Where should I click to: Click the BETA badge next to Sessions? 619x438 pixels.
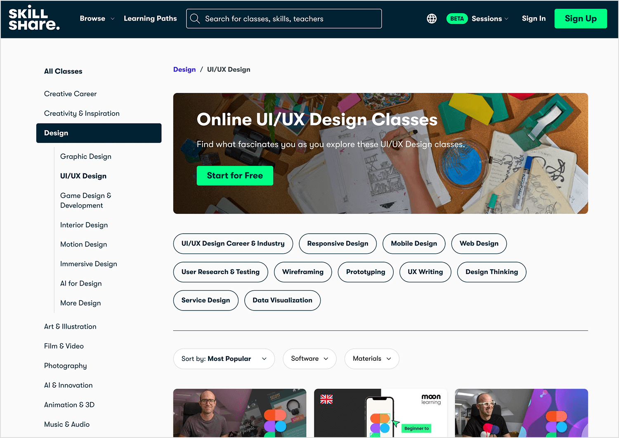pyautogui.click(x=457, y=18)
